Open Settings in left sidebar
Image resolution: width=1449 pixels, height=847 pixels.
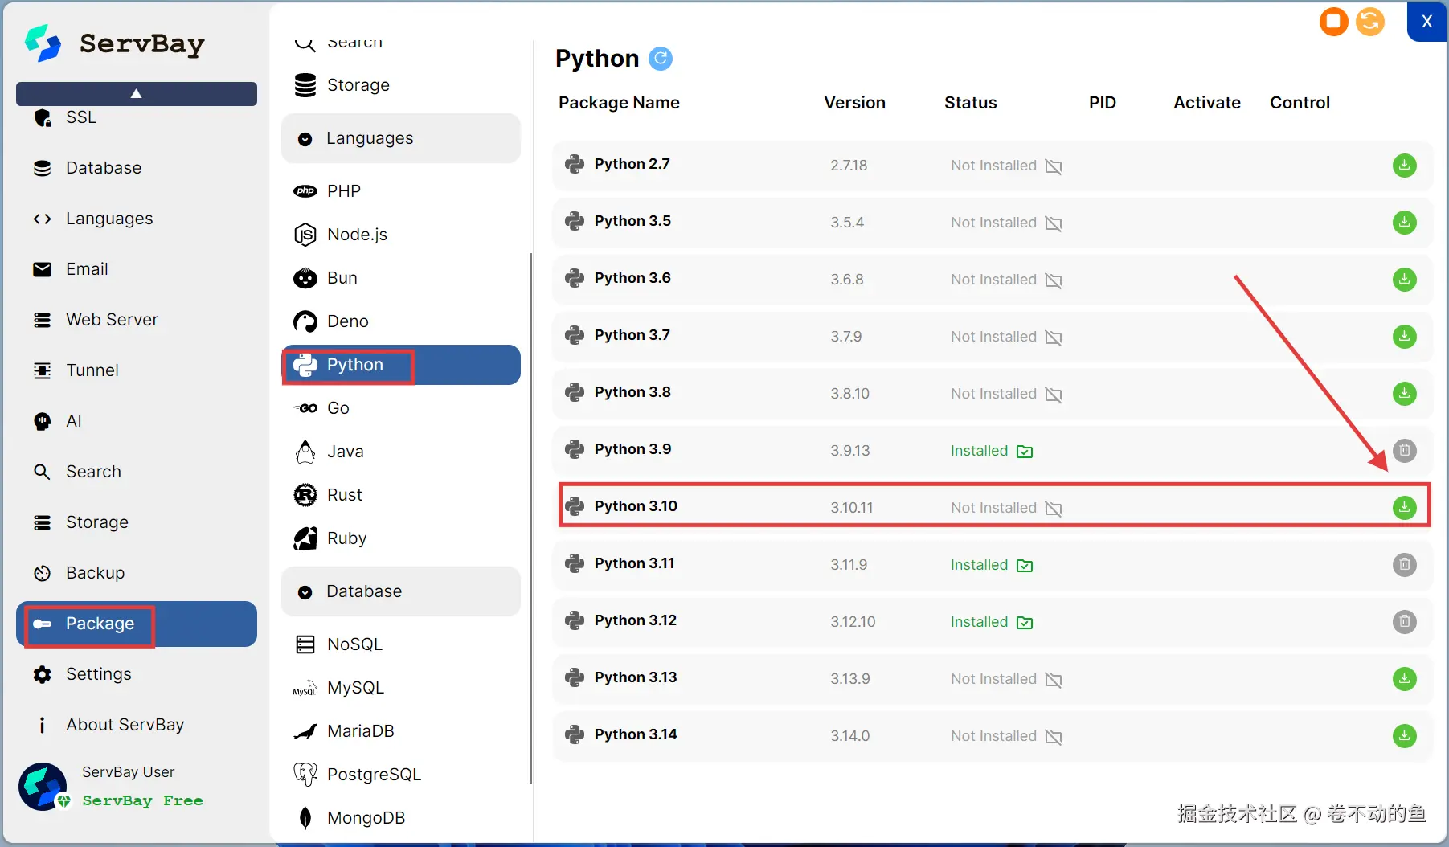point(98,674)
